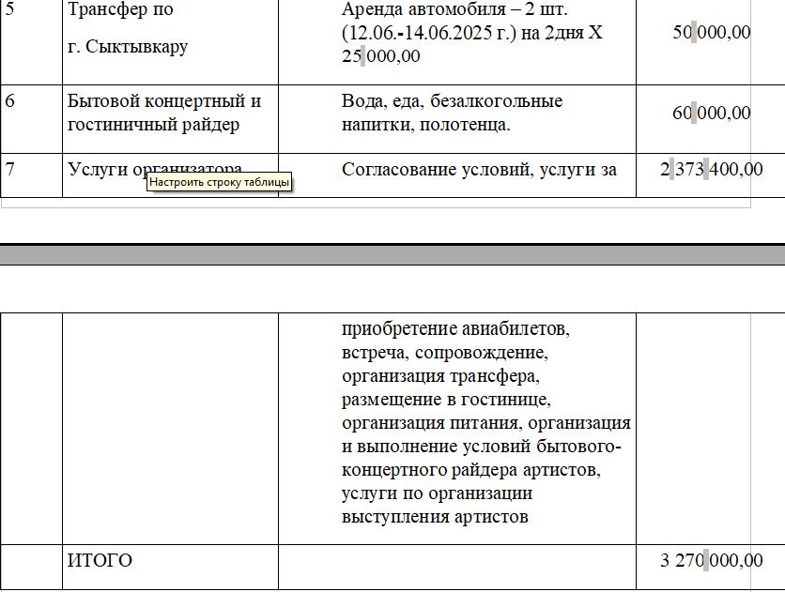
Task: Click the 'Согласование условий, услуги за' text
Action: click(x=479, y=170)
